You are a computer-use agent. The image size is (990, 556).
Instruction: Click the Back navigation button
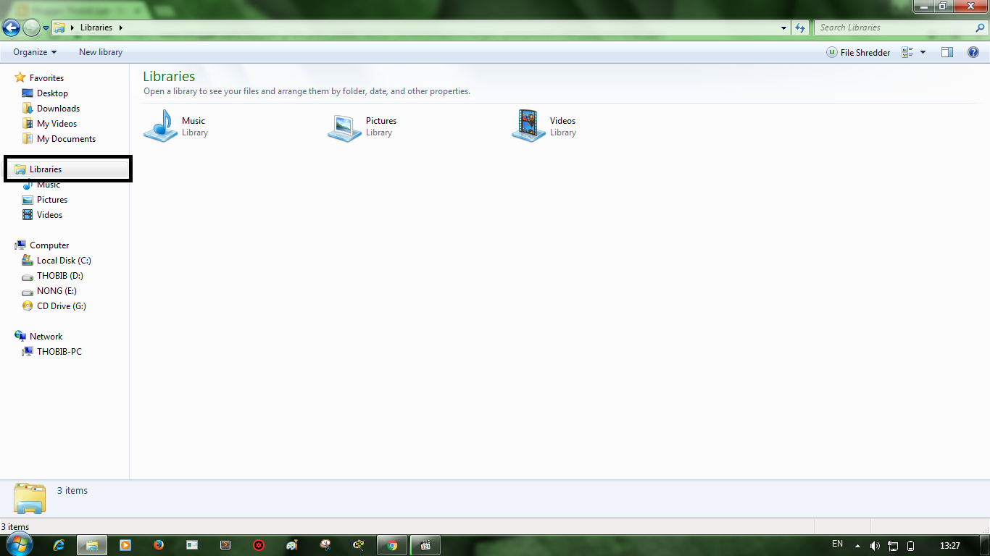11,27
